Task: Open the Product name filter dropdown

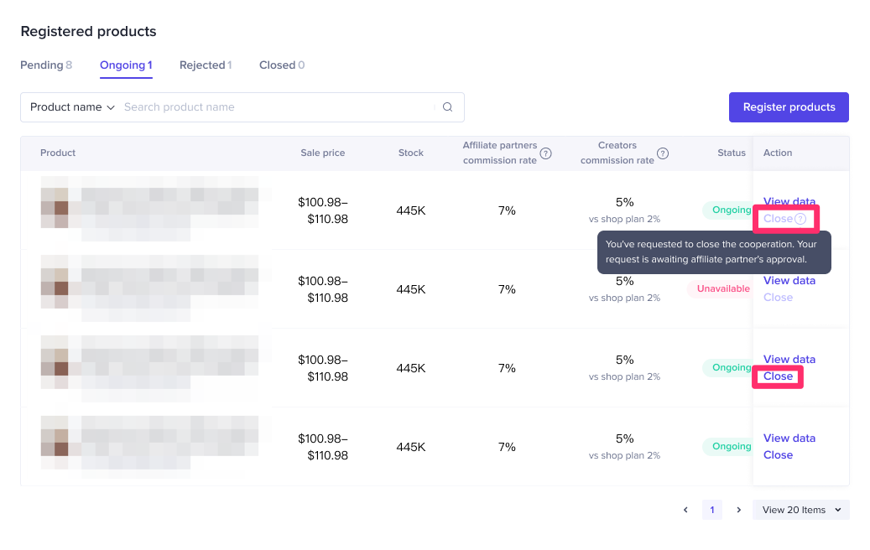Action: 72,107
